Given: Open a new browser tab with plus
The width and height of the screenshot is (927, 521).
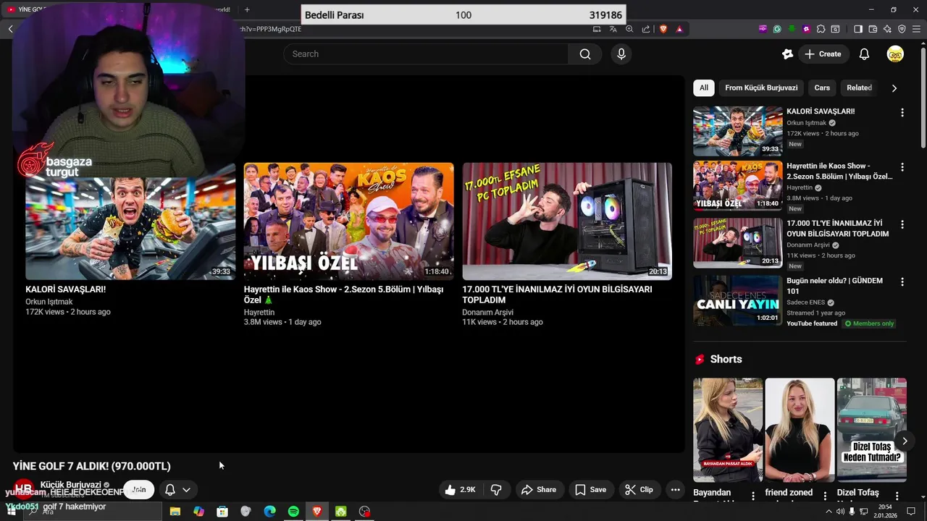Looking at the screenshot, I should (247, 9).
